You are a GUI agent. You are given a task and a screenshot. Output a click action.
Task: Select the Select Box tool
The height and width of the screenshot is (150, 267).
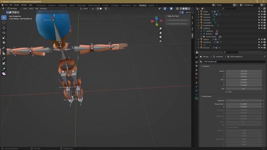pos(4,17)
